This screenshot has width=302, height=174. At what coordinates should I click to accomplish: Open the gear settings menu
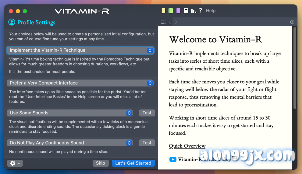click(15, 163)
